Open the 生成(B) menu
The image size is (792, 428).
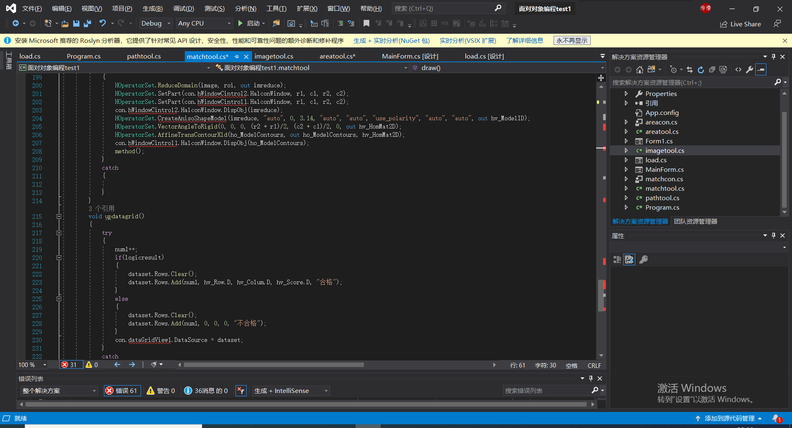tap(153, 9)
